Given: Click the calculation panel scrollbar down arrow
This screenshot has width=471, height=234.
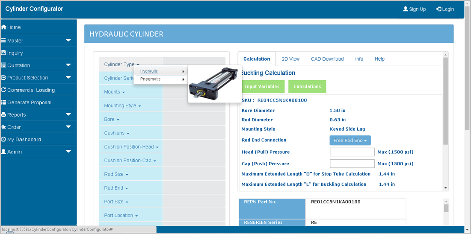Looking at the screenshot, I should (x=445, y=188).
